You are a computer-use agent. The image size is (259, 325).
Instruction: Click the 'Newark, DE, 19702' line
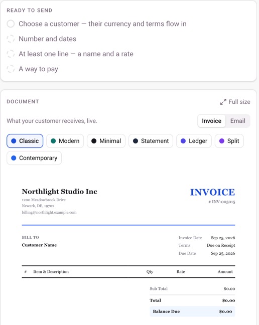[x=38, y=206]
